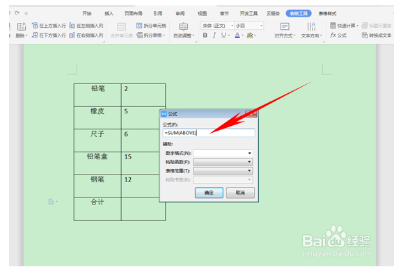Open the font size dropdown
Image resolution: width=394 pixels, height=267 pixels.
pos(261,26)
